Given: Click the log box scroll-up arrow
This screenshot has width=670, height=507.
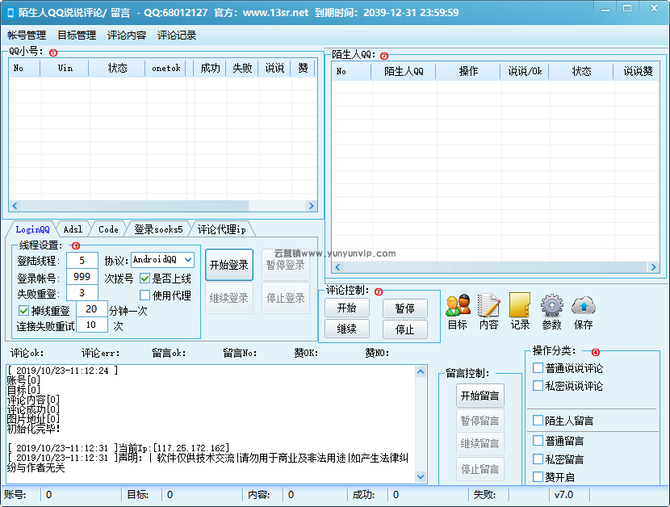Looking at the screenshot, I should (x=421, y=372).
